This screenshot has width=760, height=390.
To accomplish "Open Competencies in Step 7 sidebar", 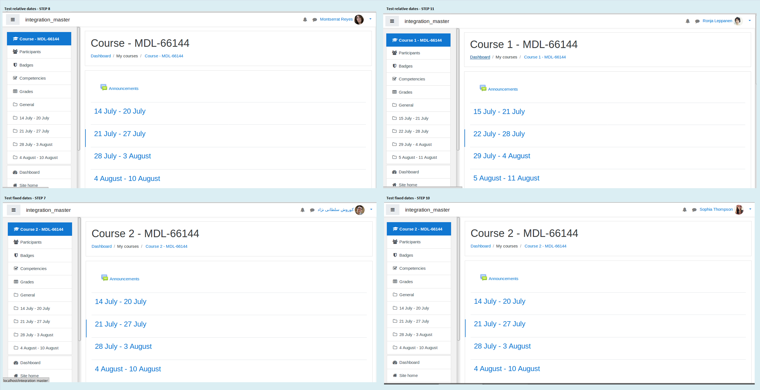I will point(40,269).
